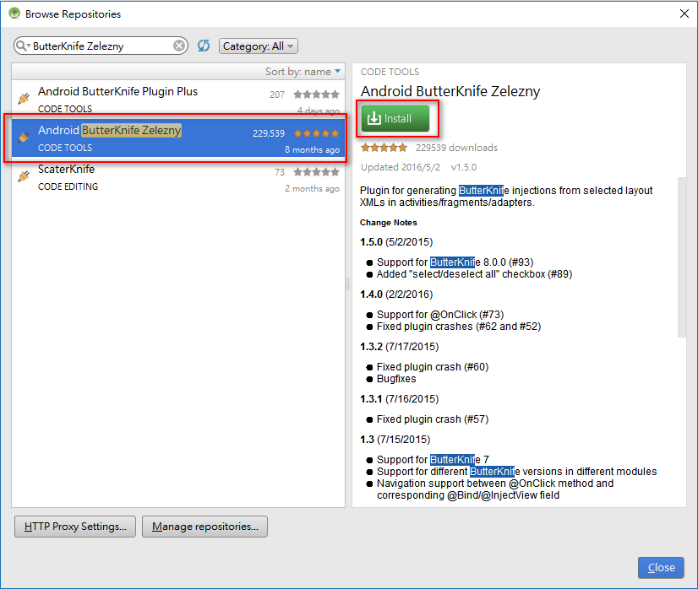Click the 'v1.5.0' version text
The height and width of the screenshot is (589, 698).
tap(463, 167)
